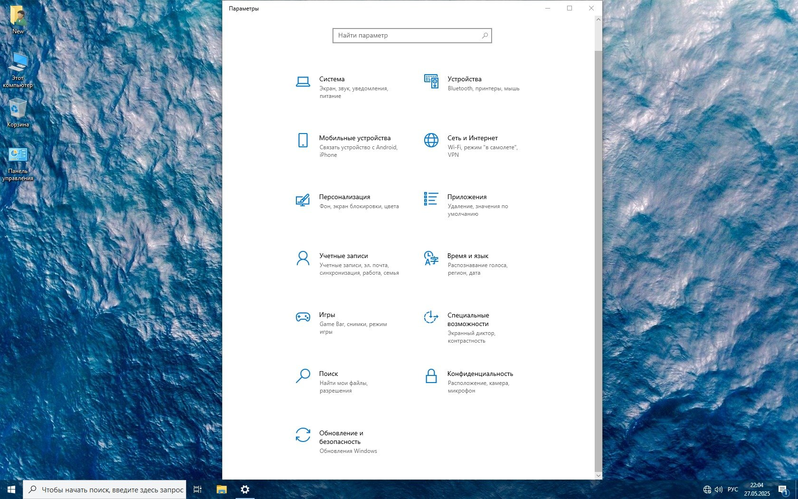Click the Поиск settings category label

tap(328, 374)
